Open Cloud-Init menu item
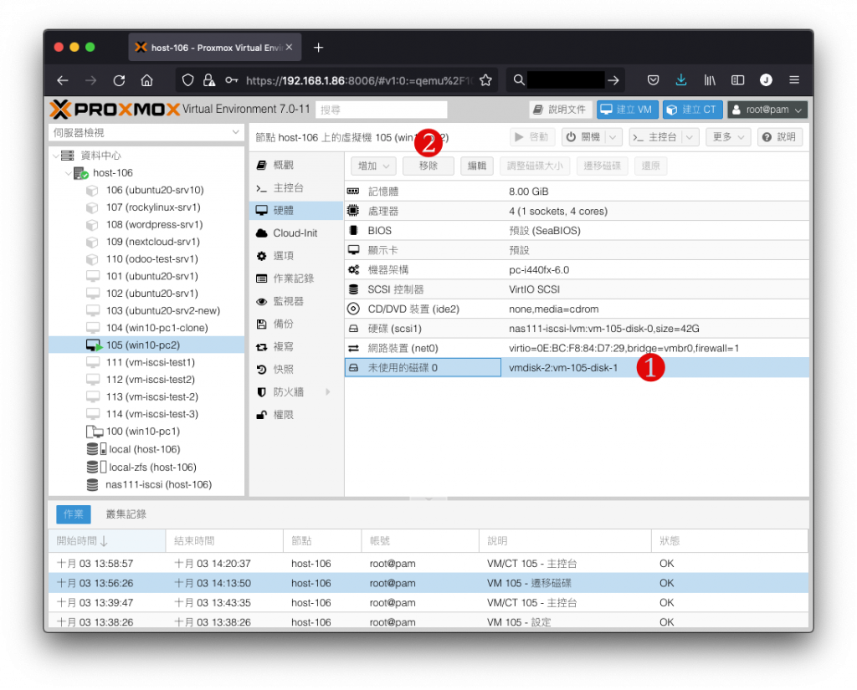Screen dimensions: 857x690 pyautogui.click(x=295, y=233)
